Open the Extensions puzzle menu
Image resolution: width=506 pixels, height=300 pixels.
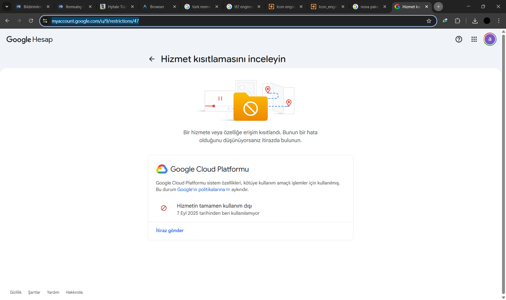(x=458, y=21)
